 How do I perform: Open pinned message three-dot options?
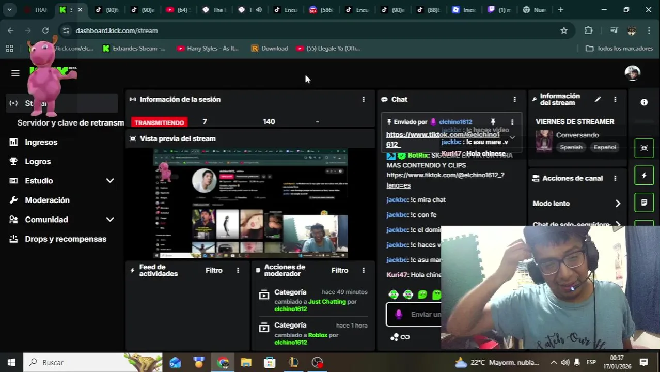(x=512, y=122)
